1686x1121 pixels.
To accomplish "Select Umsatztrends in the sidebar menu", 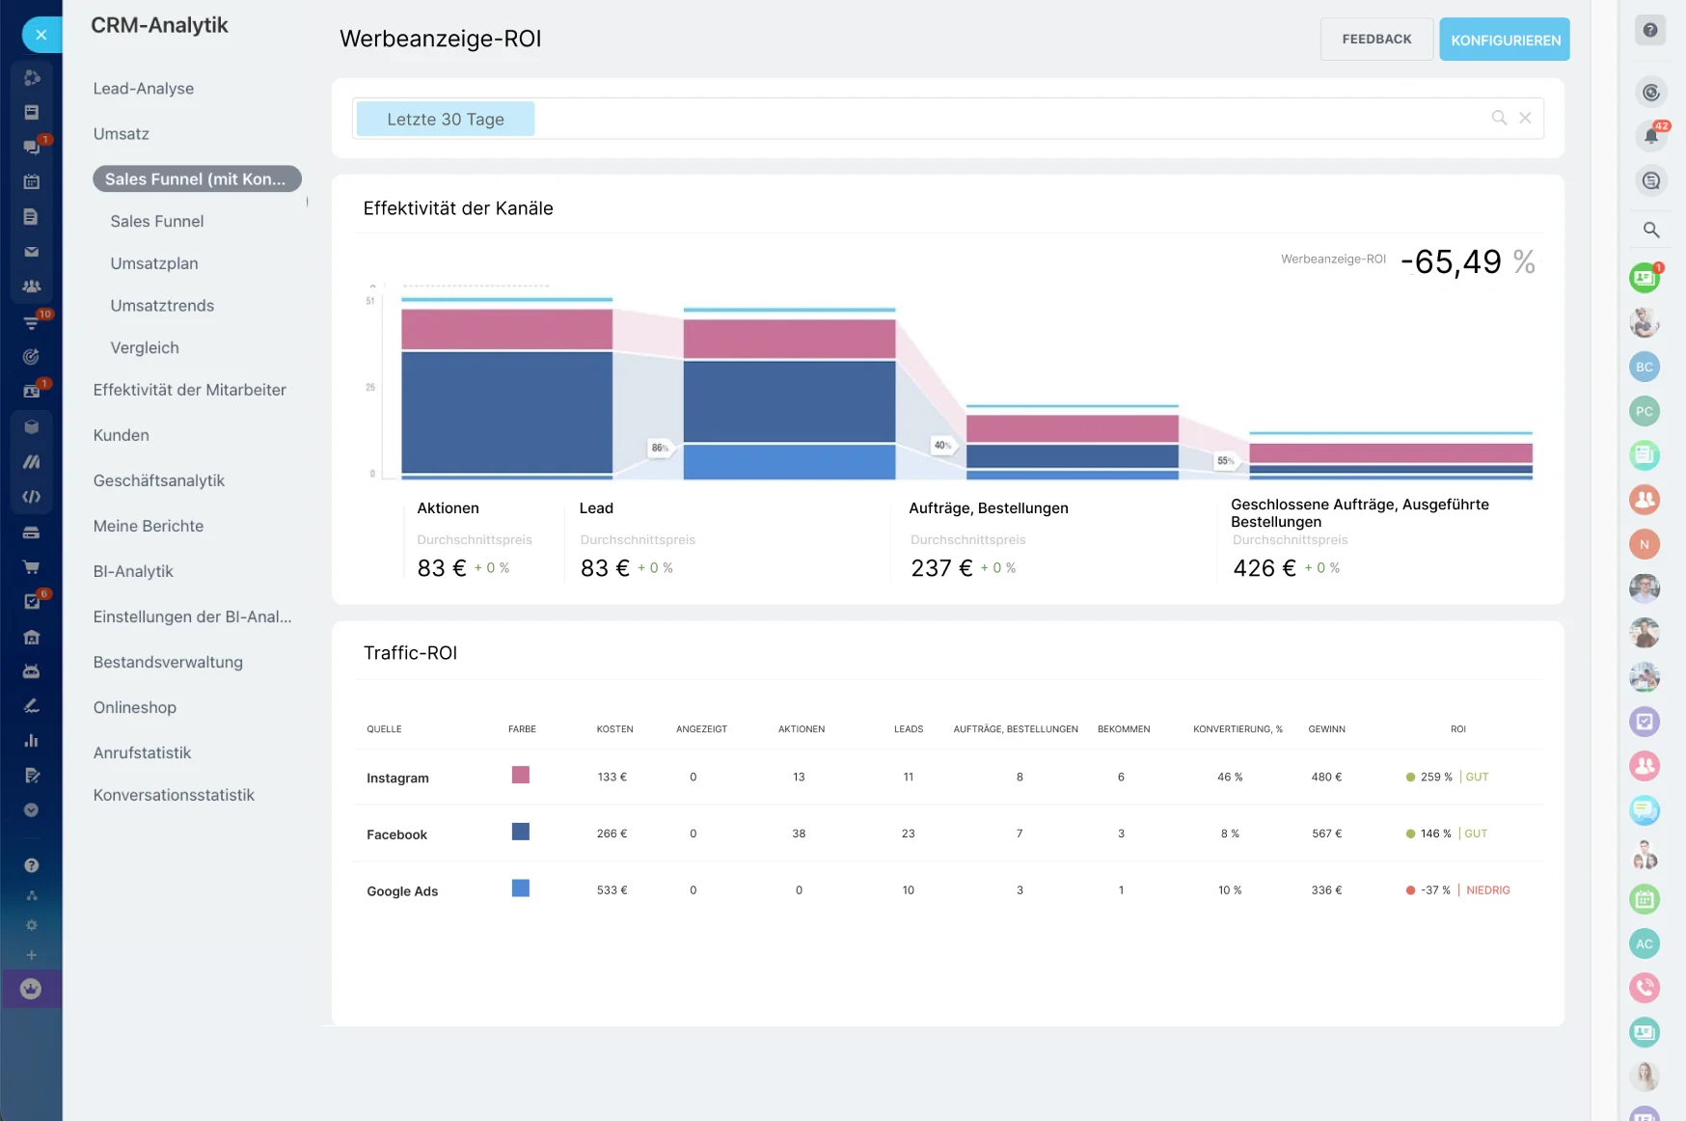I will [x=162, y=306].
